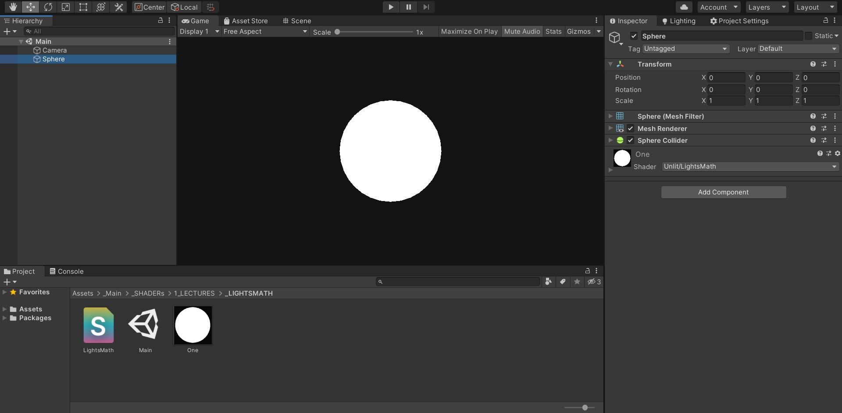Open the Layers dropdown
The image size is (842, 413).
coord(767,7)
